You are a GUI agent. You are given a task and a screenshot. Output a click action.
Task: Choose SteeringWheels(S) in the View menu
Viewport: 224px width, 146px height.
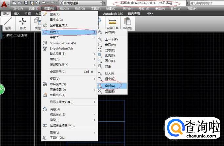coord(70,43)
